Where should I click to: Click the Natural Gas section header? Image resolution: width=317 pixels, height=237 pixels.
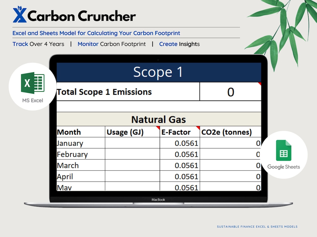[158, 119]
